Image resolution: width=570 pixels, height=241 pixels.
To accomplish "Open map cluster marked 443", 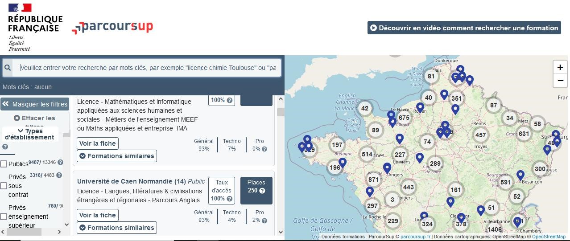I will (408, 187).
